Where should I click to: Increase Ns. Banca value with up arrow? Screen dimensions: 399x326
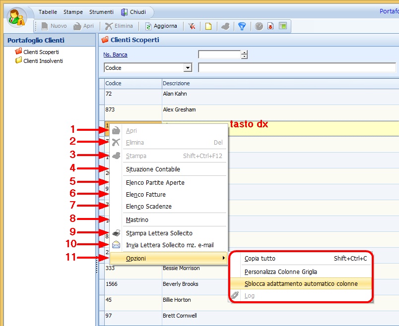[244, 53]
